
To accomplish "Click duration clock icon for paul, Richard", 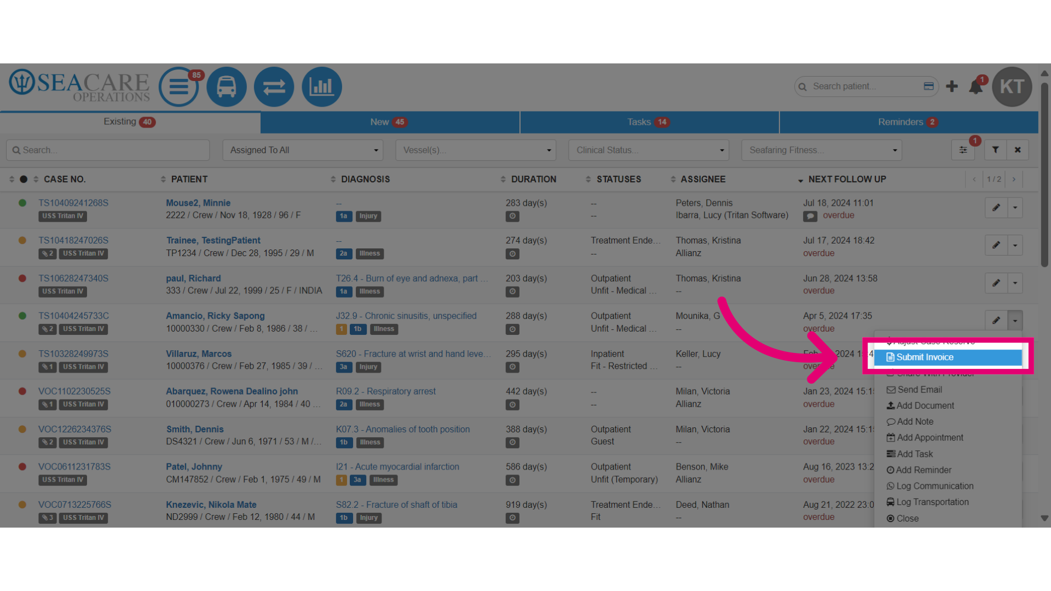I will [x=512, y=292].
